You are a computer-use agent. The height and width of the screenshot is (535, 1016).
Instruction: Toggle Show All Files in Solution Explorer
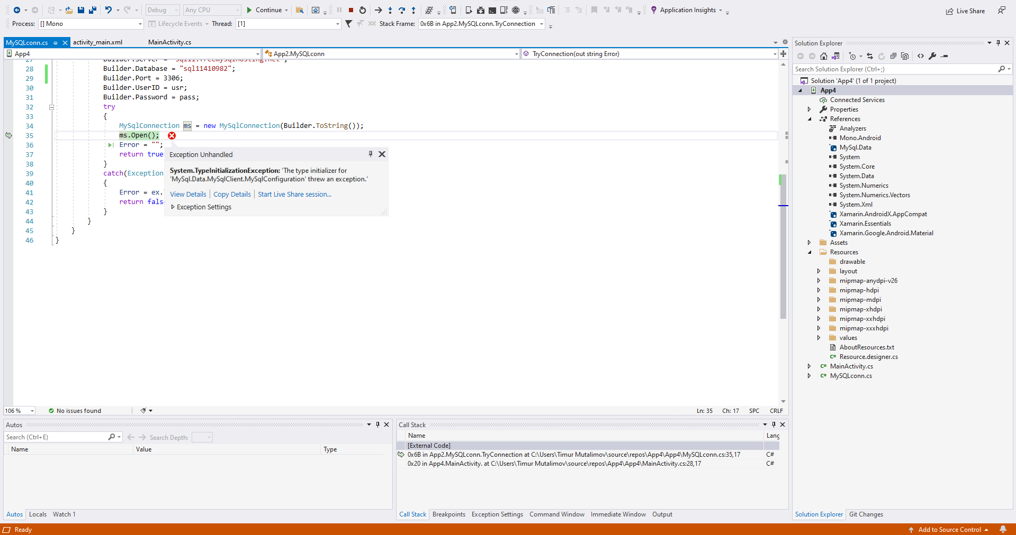point(905,56)
